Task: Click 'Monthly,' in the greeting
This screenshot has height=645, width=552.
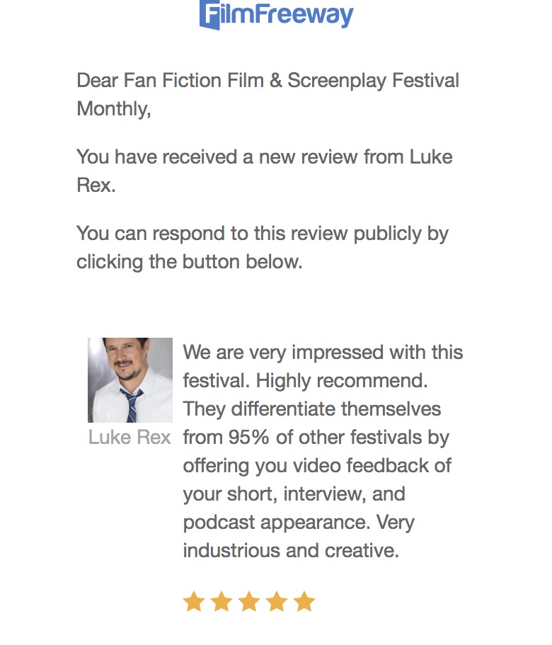Action: (114, 109)
